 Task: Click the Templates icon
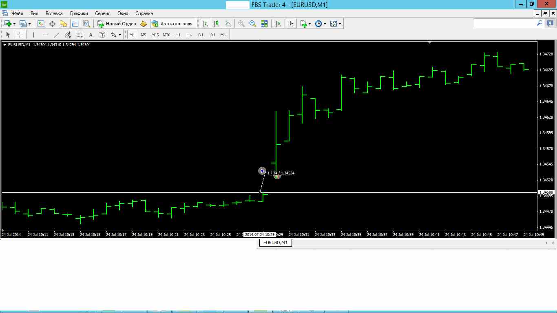(x=334, y=24)
